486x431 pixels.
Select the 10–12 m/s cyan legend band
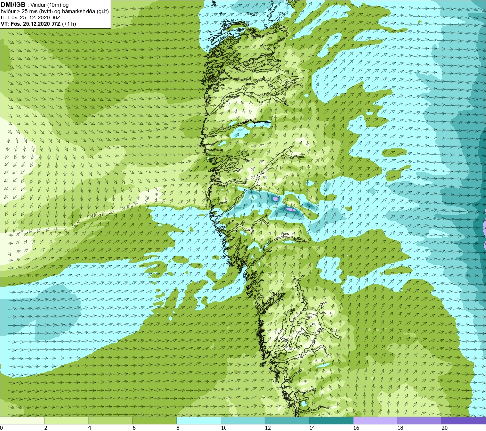tap(243, 420)
